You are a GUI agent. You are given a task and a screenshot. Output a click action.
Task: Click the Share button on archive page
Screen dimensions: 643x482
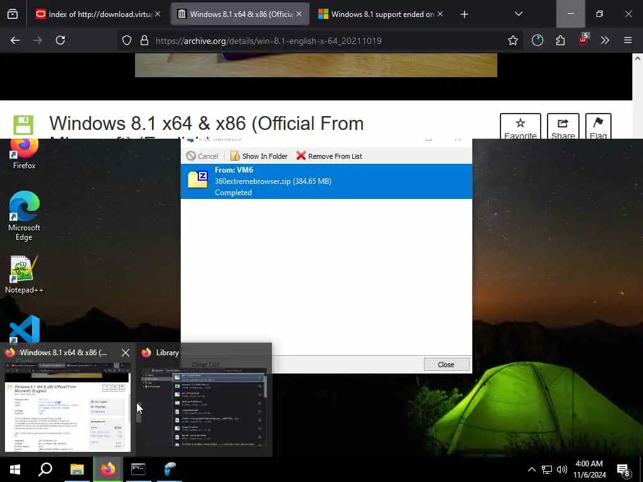563,126
